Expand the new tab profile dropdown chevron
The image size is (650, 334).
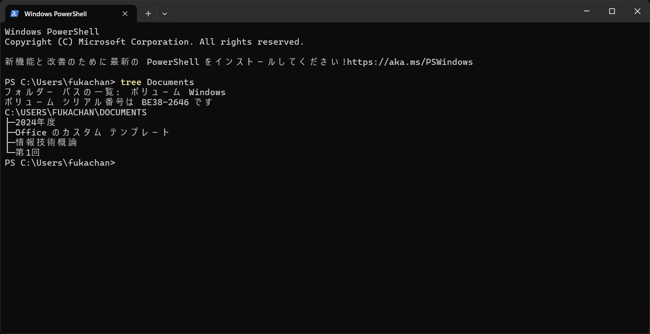pyautogui.click(x=164, y=14)
